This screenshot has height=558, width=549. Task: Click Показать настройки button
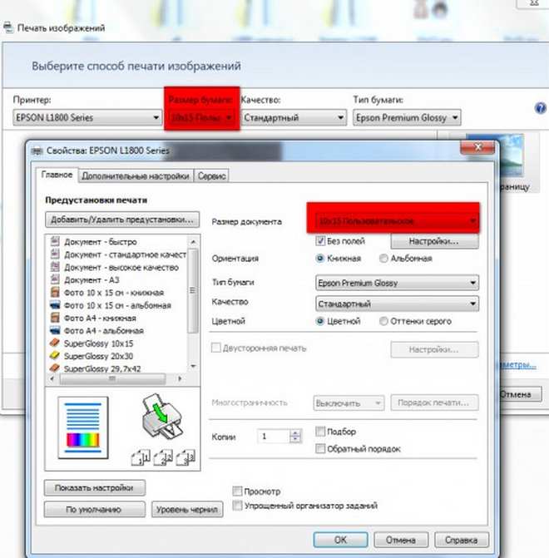point(94,487)
